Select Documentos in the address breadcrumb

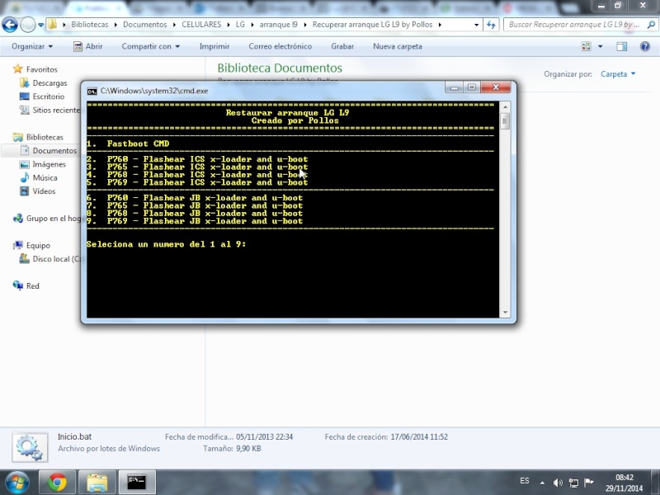click(x=145, y=25)
